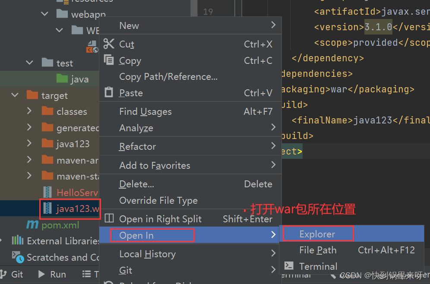Click the Terminal icon in submenu
Screen dimensions: 430x284
click(x=289, y=265)
